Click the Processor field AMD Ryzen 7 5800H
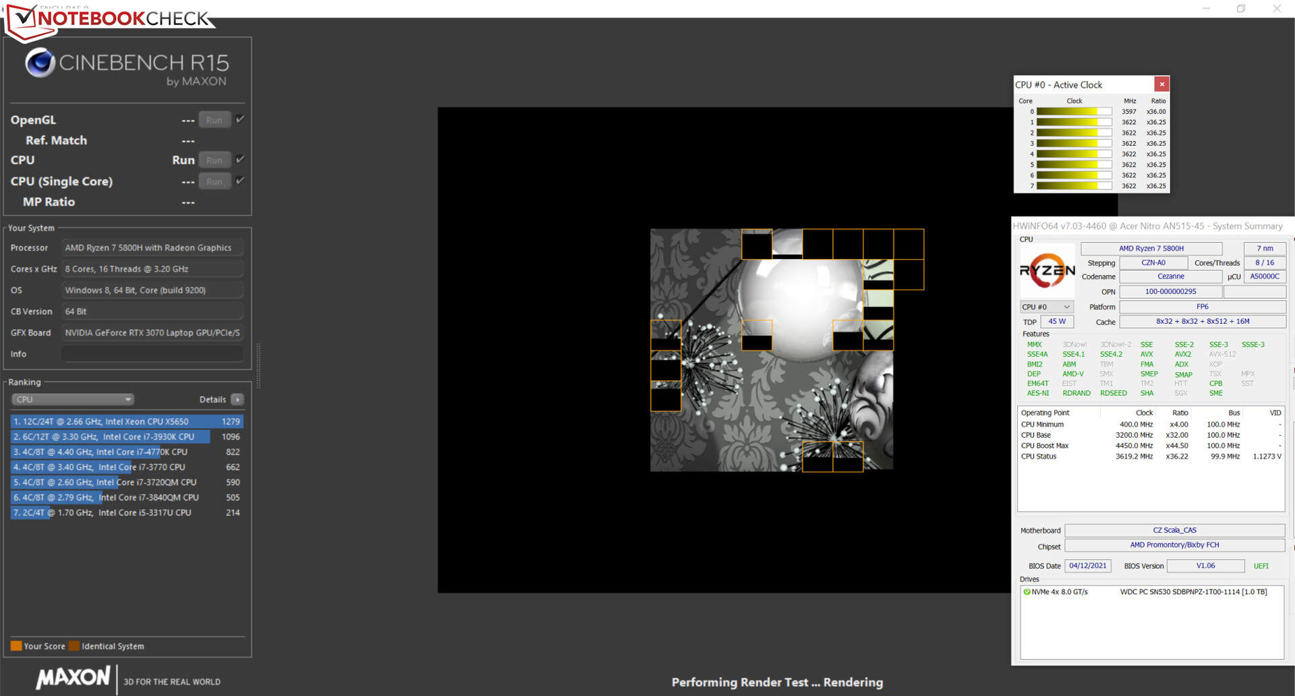1295x696 pixels. click(152, 248)
